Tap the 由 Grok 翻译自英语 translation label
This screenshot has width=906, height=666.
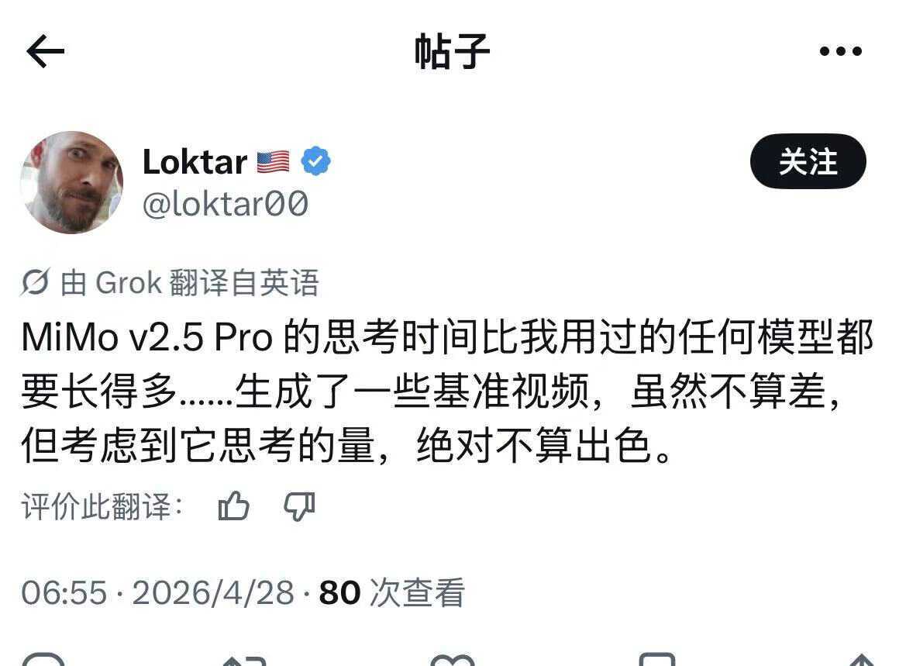pos(190,283)
